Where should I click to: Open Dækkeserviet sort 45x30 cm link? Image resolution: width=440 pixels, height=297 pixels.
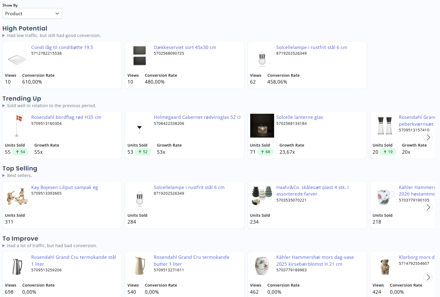click(x=185, y=47)
